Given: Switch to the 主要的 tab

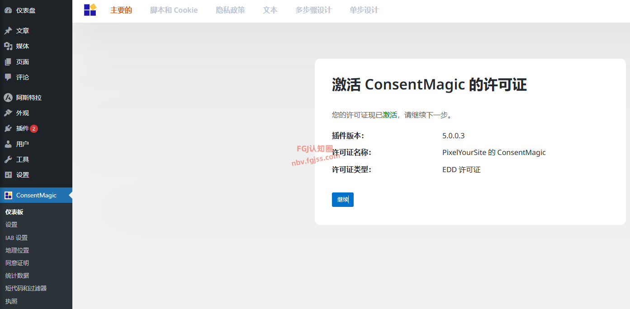Looking at the screenshot, I should (121, 10).
